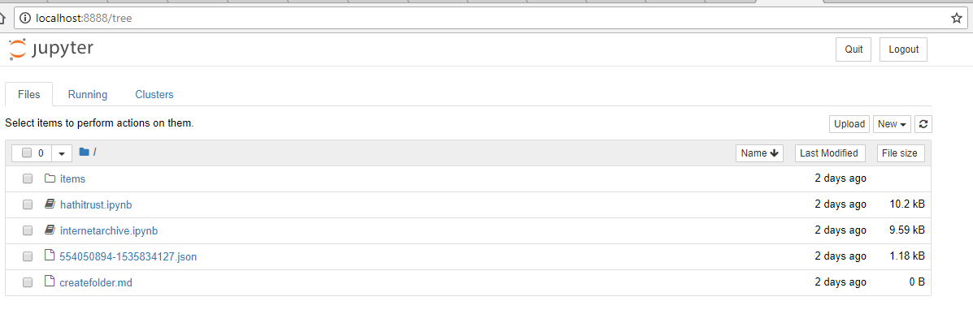973x331 pixels.
Task: Sort files by Name
Action: tap(760, 153)
